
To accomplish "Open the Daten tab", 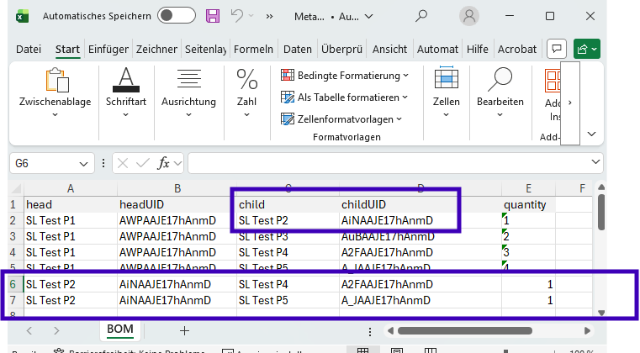I will (298, 50).
